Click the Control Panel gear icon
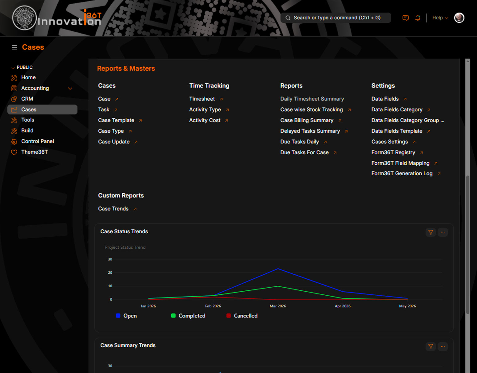This screenshot has height=373, width=477. [14, 142]
